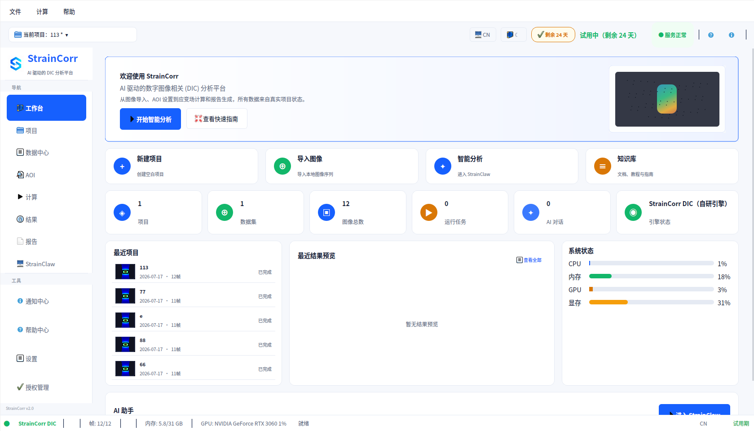Image resolution: width=754 pixels, height=431 pixels.
Task: Click the 项目 count diamond icon
Action: pos(122,212)
